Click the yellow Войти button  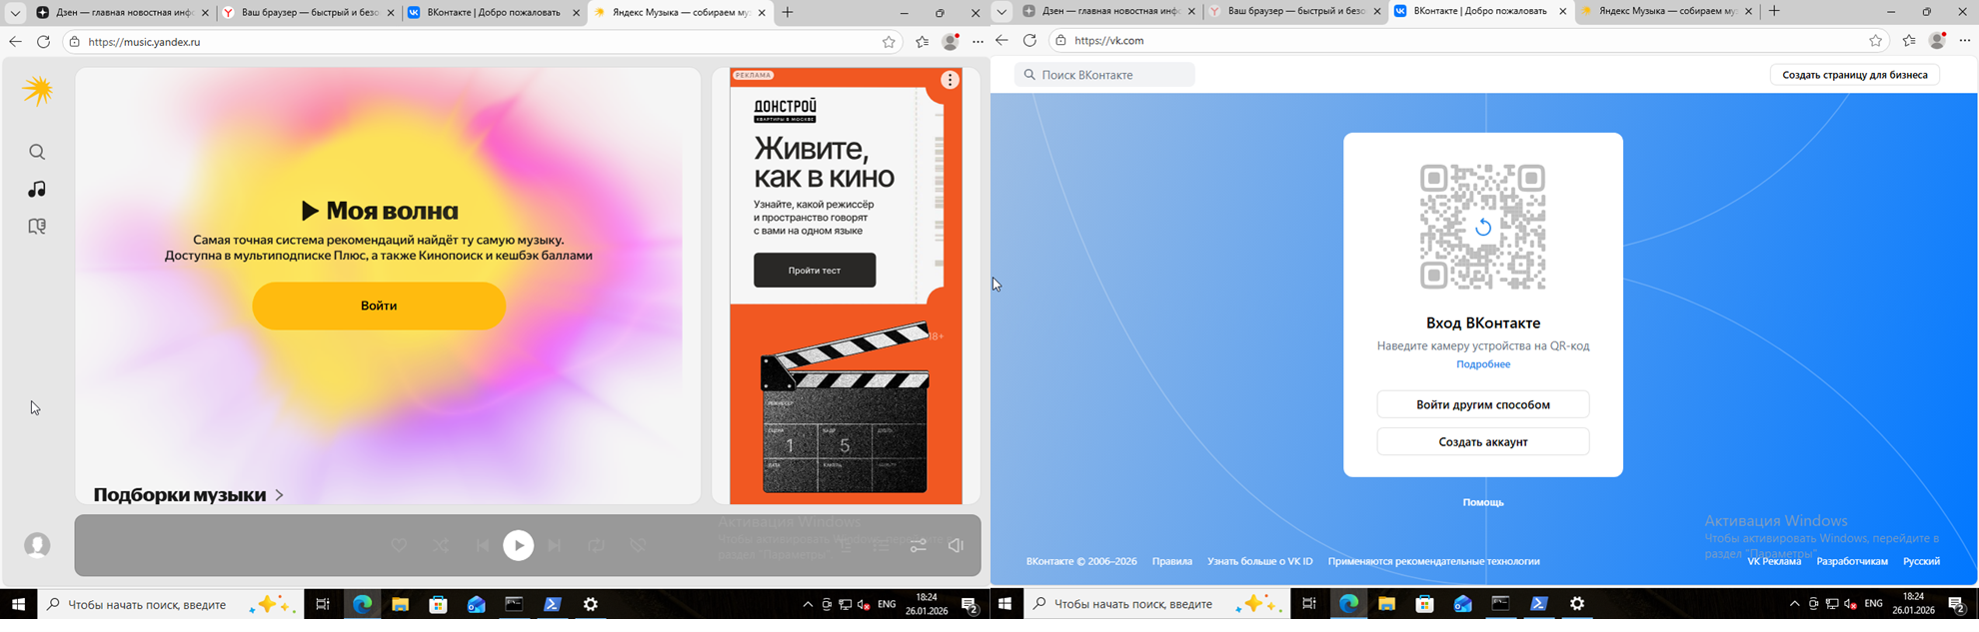(379, 306)
